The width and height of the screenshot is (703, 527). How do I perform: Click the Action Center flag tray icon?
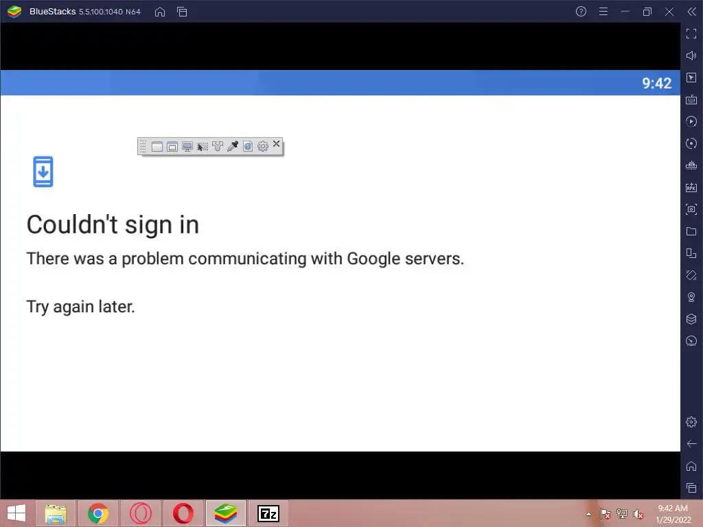606,514
